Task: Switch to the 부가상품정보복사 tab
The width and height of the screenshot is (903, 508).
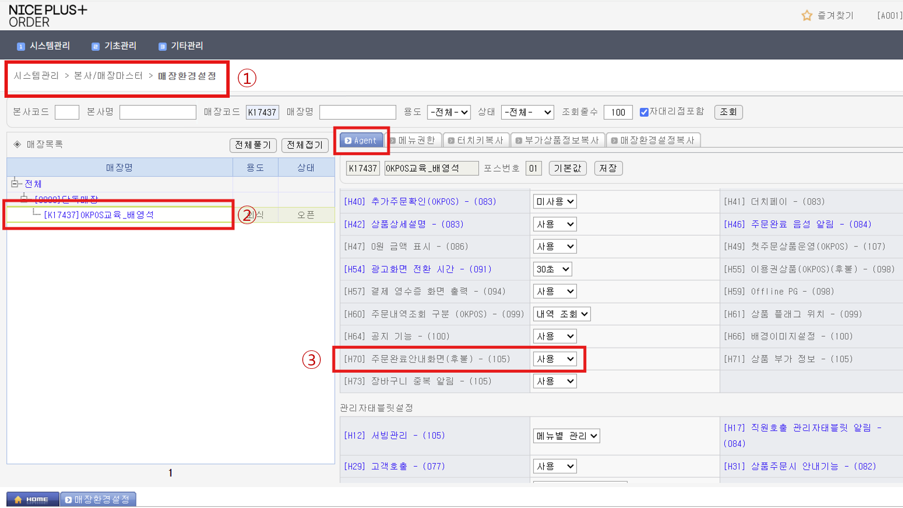Action: point(557,140)
